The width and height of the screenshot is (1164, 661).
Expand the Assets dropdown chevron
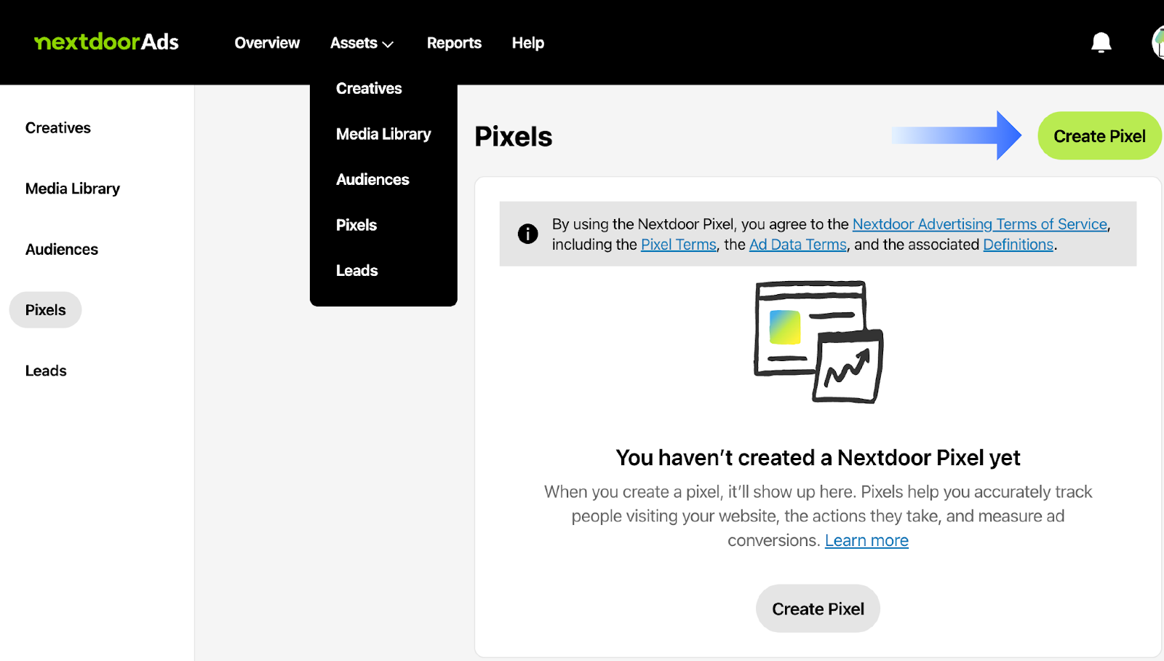click(x=388, y=44)
